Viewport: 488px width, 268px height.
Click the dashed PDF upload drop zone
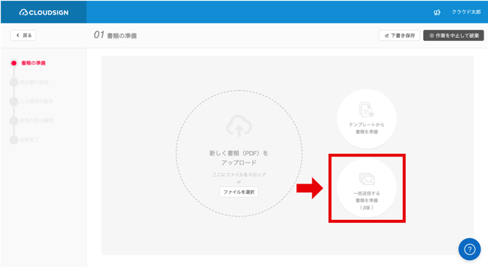coord(239,154)
